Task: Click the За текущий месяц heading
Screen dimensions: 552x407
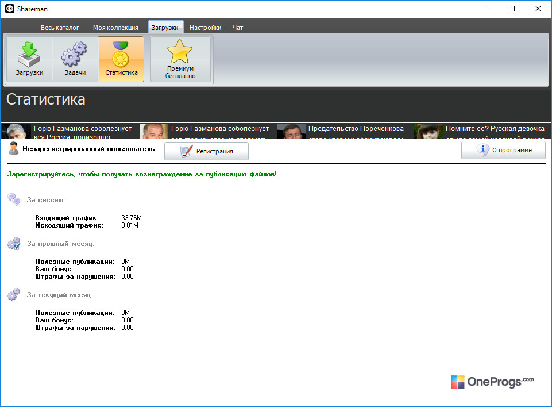Action: coord(60,295)
